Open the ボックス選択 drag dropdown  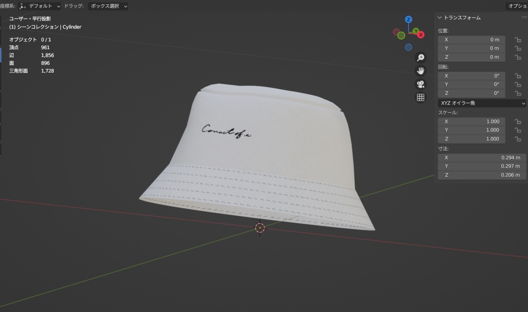click(108, 6)
